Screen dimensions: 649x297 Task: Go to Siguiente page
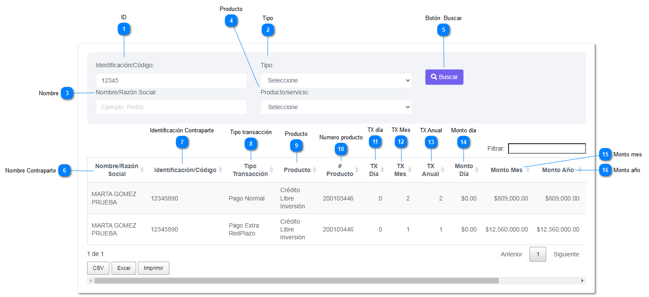click(566, 254)
